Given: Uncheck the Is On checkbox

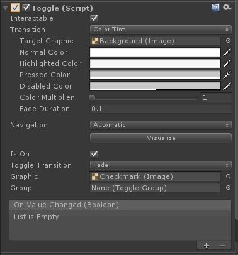Looking at the screenshot, I should tap(94, 154).
